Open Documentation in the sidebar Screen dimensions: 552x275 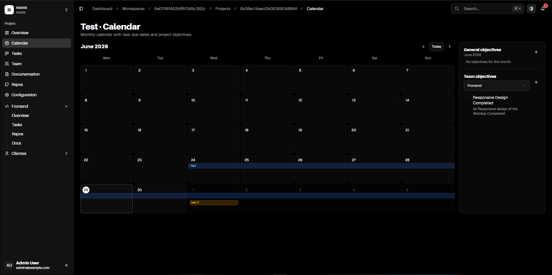pyautogui.click(x=37, y=74)
